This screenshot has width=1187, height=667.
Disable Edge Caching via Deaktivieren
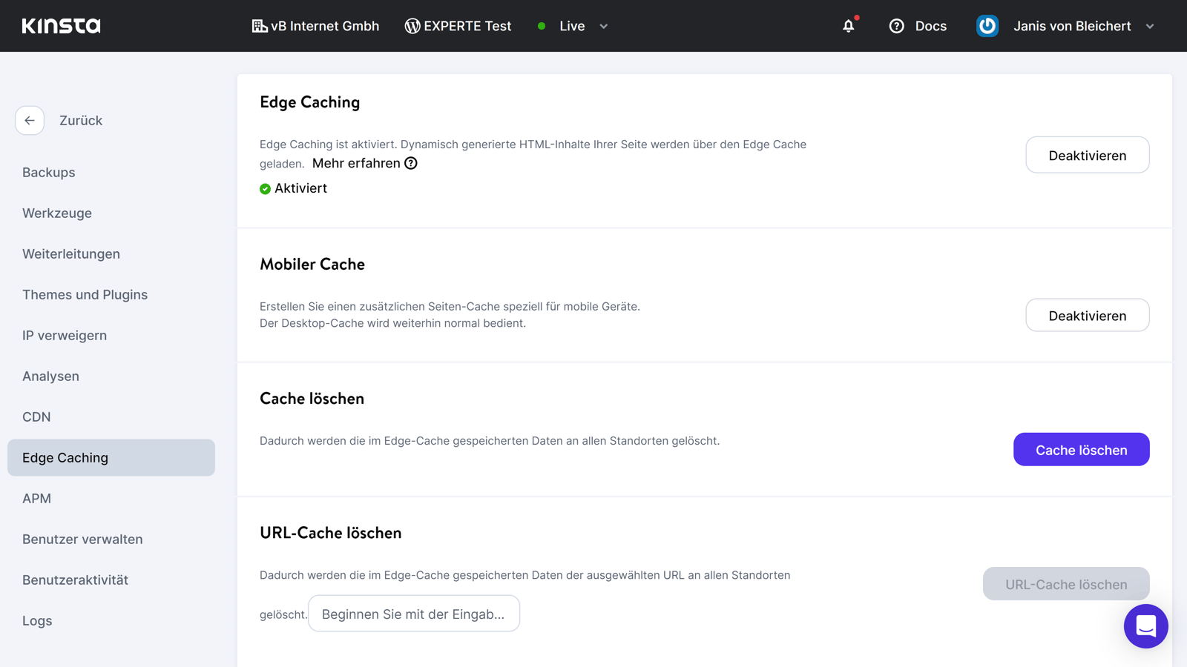click(1088, 155)
